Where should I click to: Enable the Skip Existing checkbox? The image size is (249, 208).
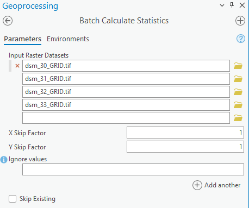point(13,199)
